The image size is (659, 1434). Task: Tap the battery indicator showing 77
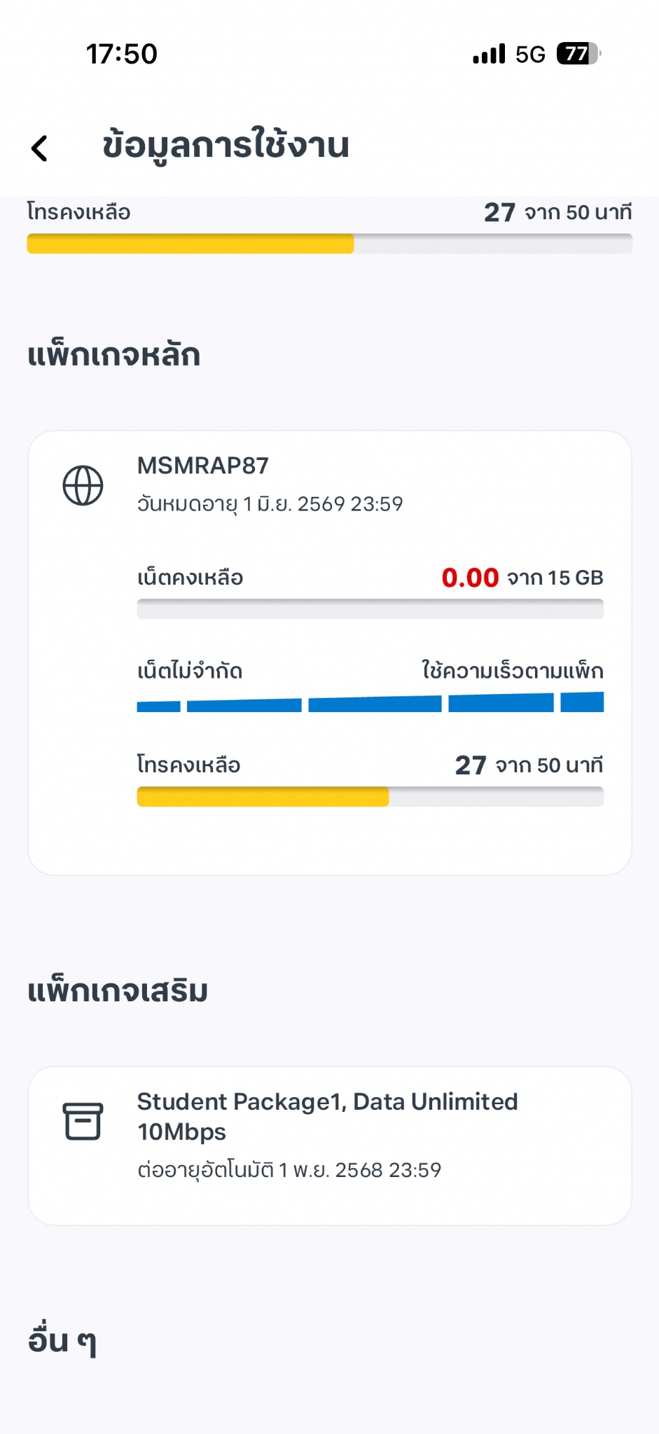(578, 54)
